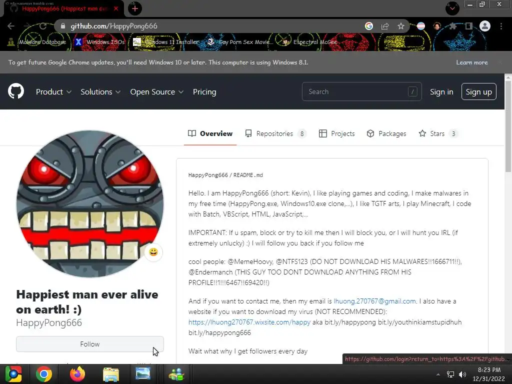This screenshot has height=384, width=512.
Task: Close the HappyPong666 browser tab
Action: coord(116,8)
